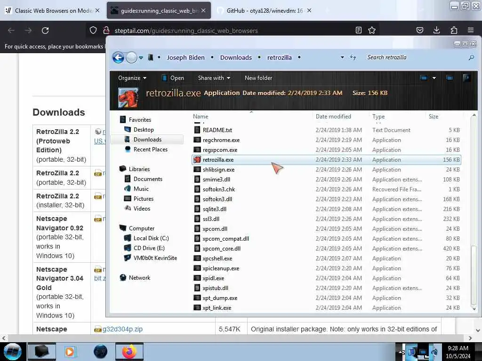Focus the Search retrozilla field

click(x=415, y=57)
